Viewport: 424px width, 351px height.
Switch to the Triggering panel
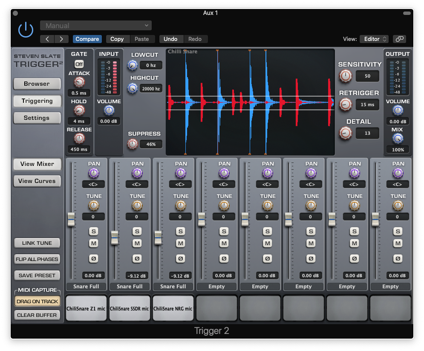[37, 101]
